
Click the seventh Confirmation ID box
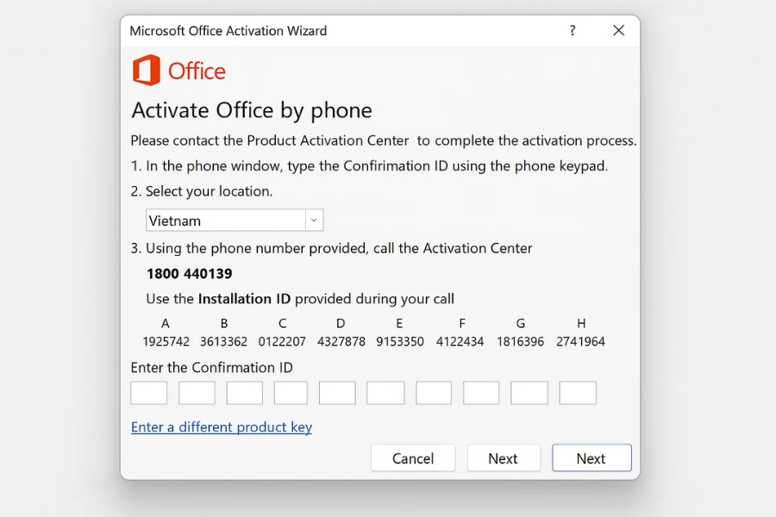(x=434, y=393)
